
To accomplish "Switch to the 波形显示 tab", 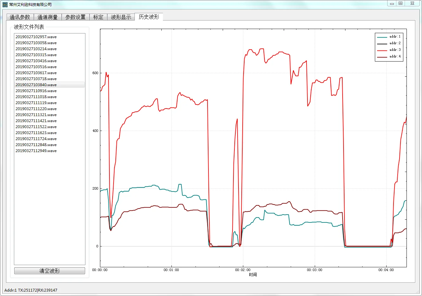I will [x=121, y=17].
